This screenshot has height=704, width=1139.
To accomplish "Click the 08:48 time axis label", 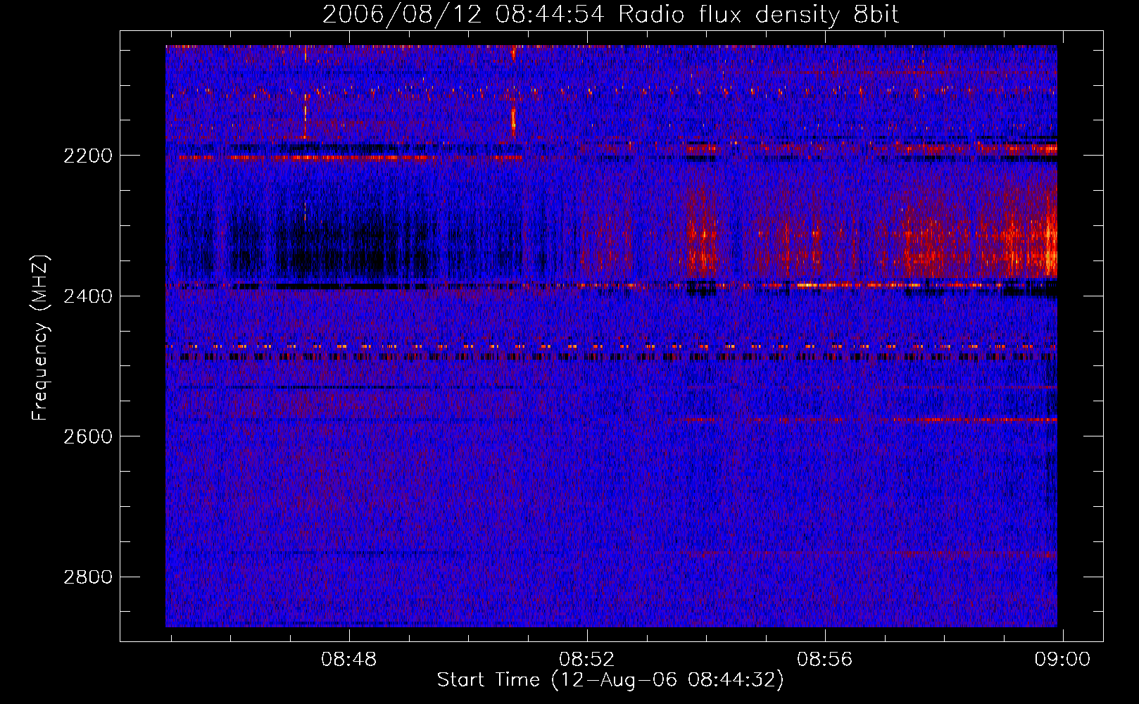I will click(349, 660).
